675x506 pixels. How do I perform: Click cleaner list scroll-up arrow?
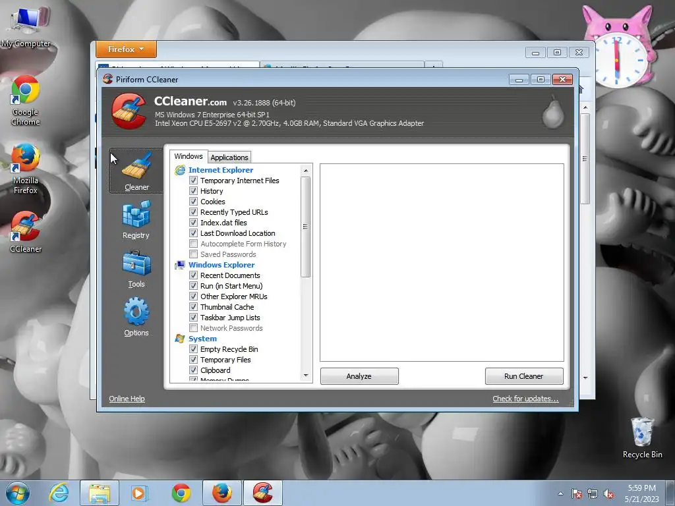click(x=306, y=171)
